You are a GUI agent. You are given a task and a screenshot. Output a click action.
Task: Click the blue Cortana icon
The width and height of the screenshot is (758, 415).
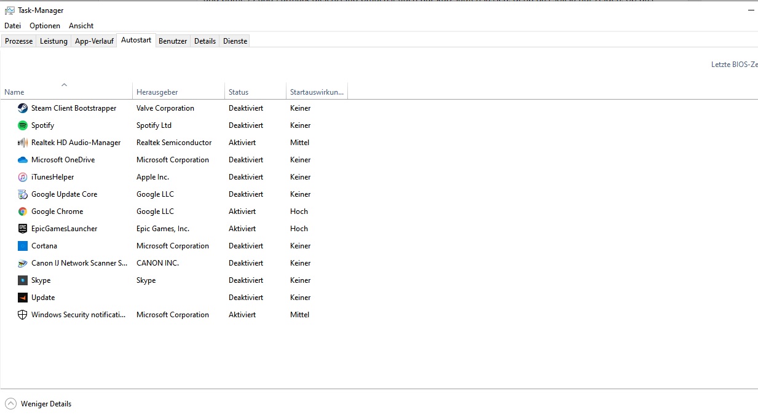pos(23,246)
